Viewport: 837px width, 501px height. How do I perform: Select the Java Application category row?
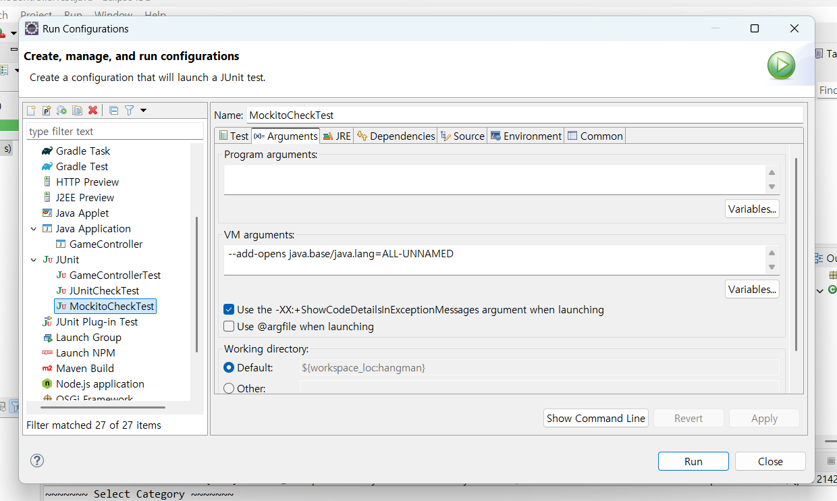click(93, 228)
